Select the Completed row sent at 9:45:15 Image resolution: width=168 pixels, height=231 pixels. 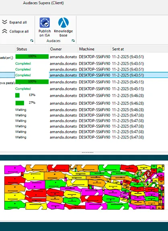point(84,89)
